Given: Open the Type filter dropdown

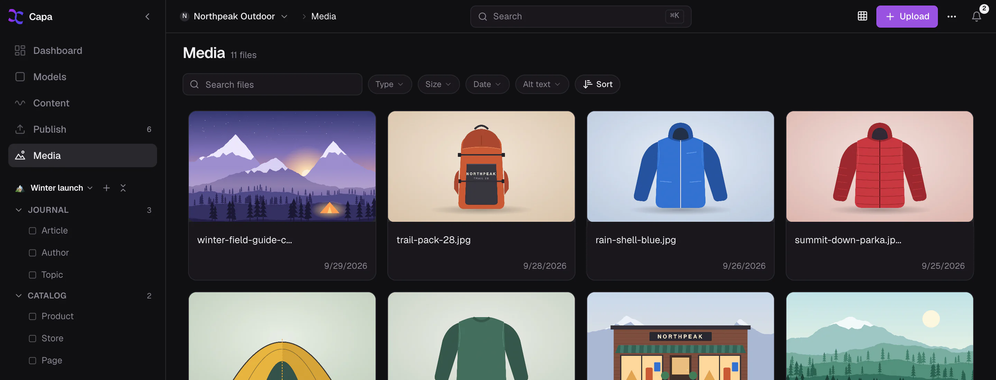Looking at the screenshot, I should (390, 84).
